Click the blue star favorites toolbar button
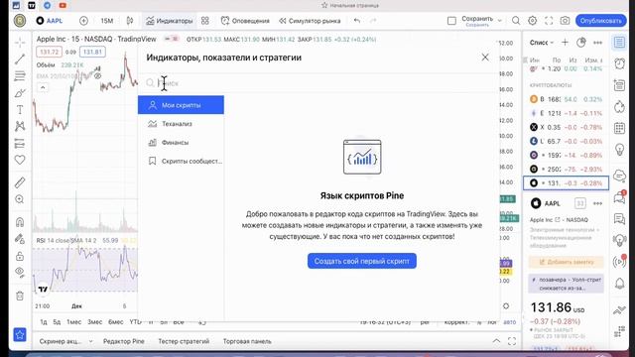 tap(20, 334)
